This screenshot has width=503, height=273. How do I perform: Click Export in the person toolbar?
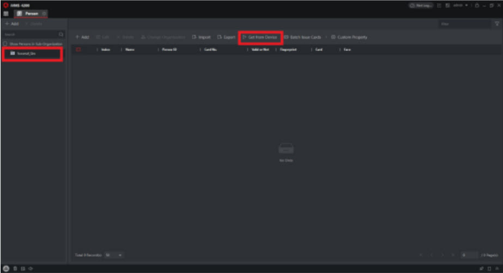[226, 37]
